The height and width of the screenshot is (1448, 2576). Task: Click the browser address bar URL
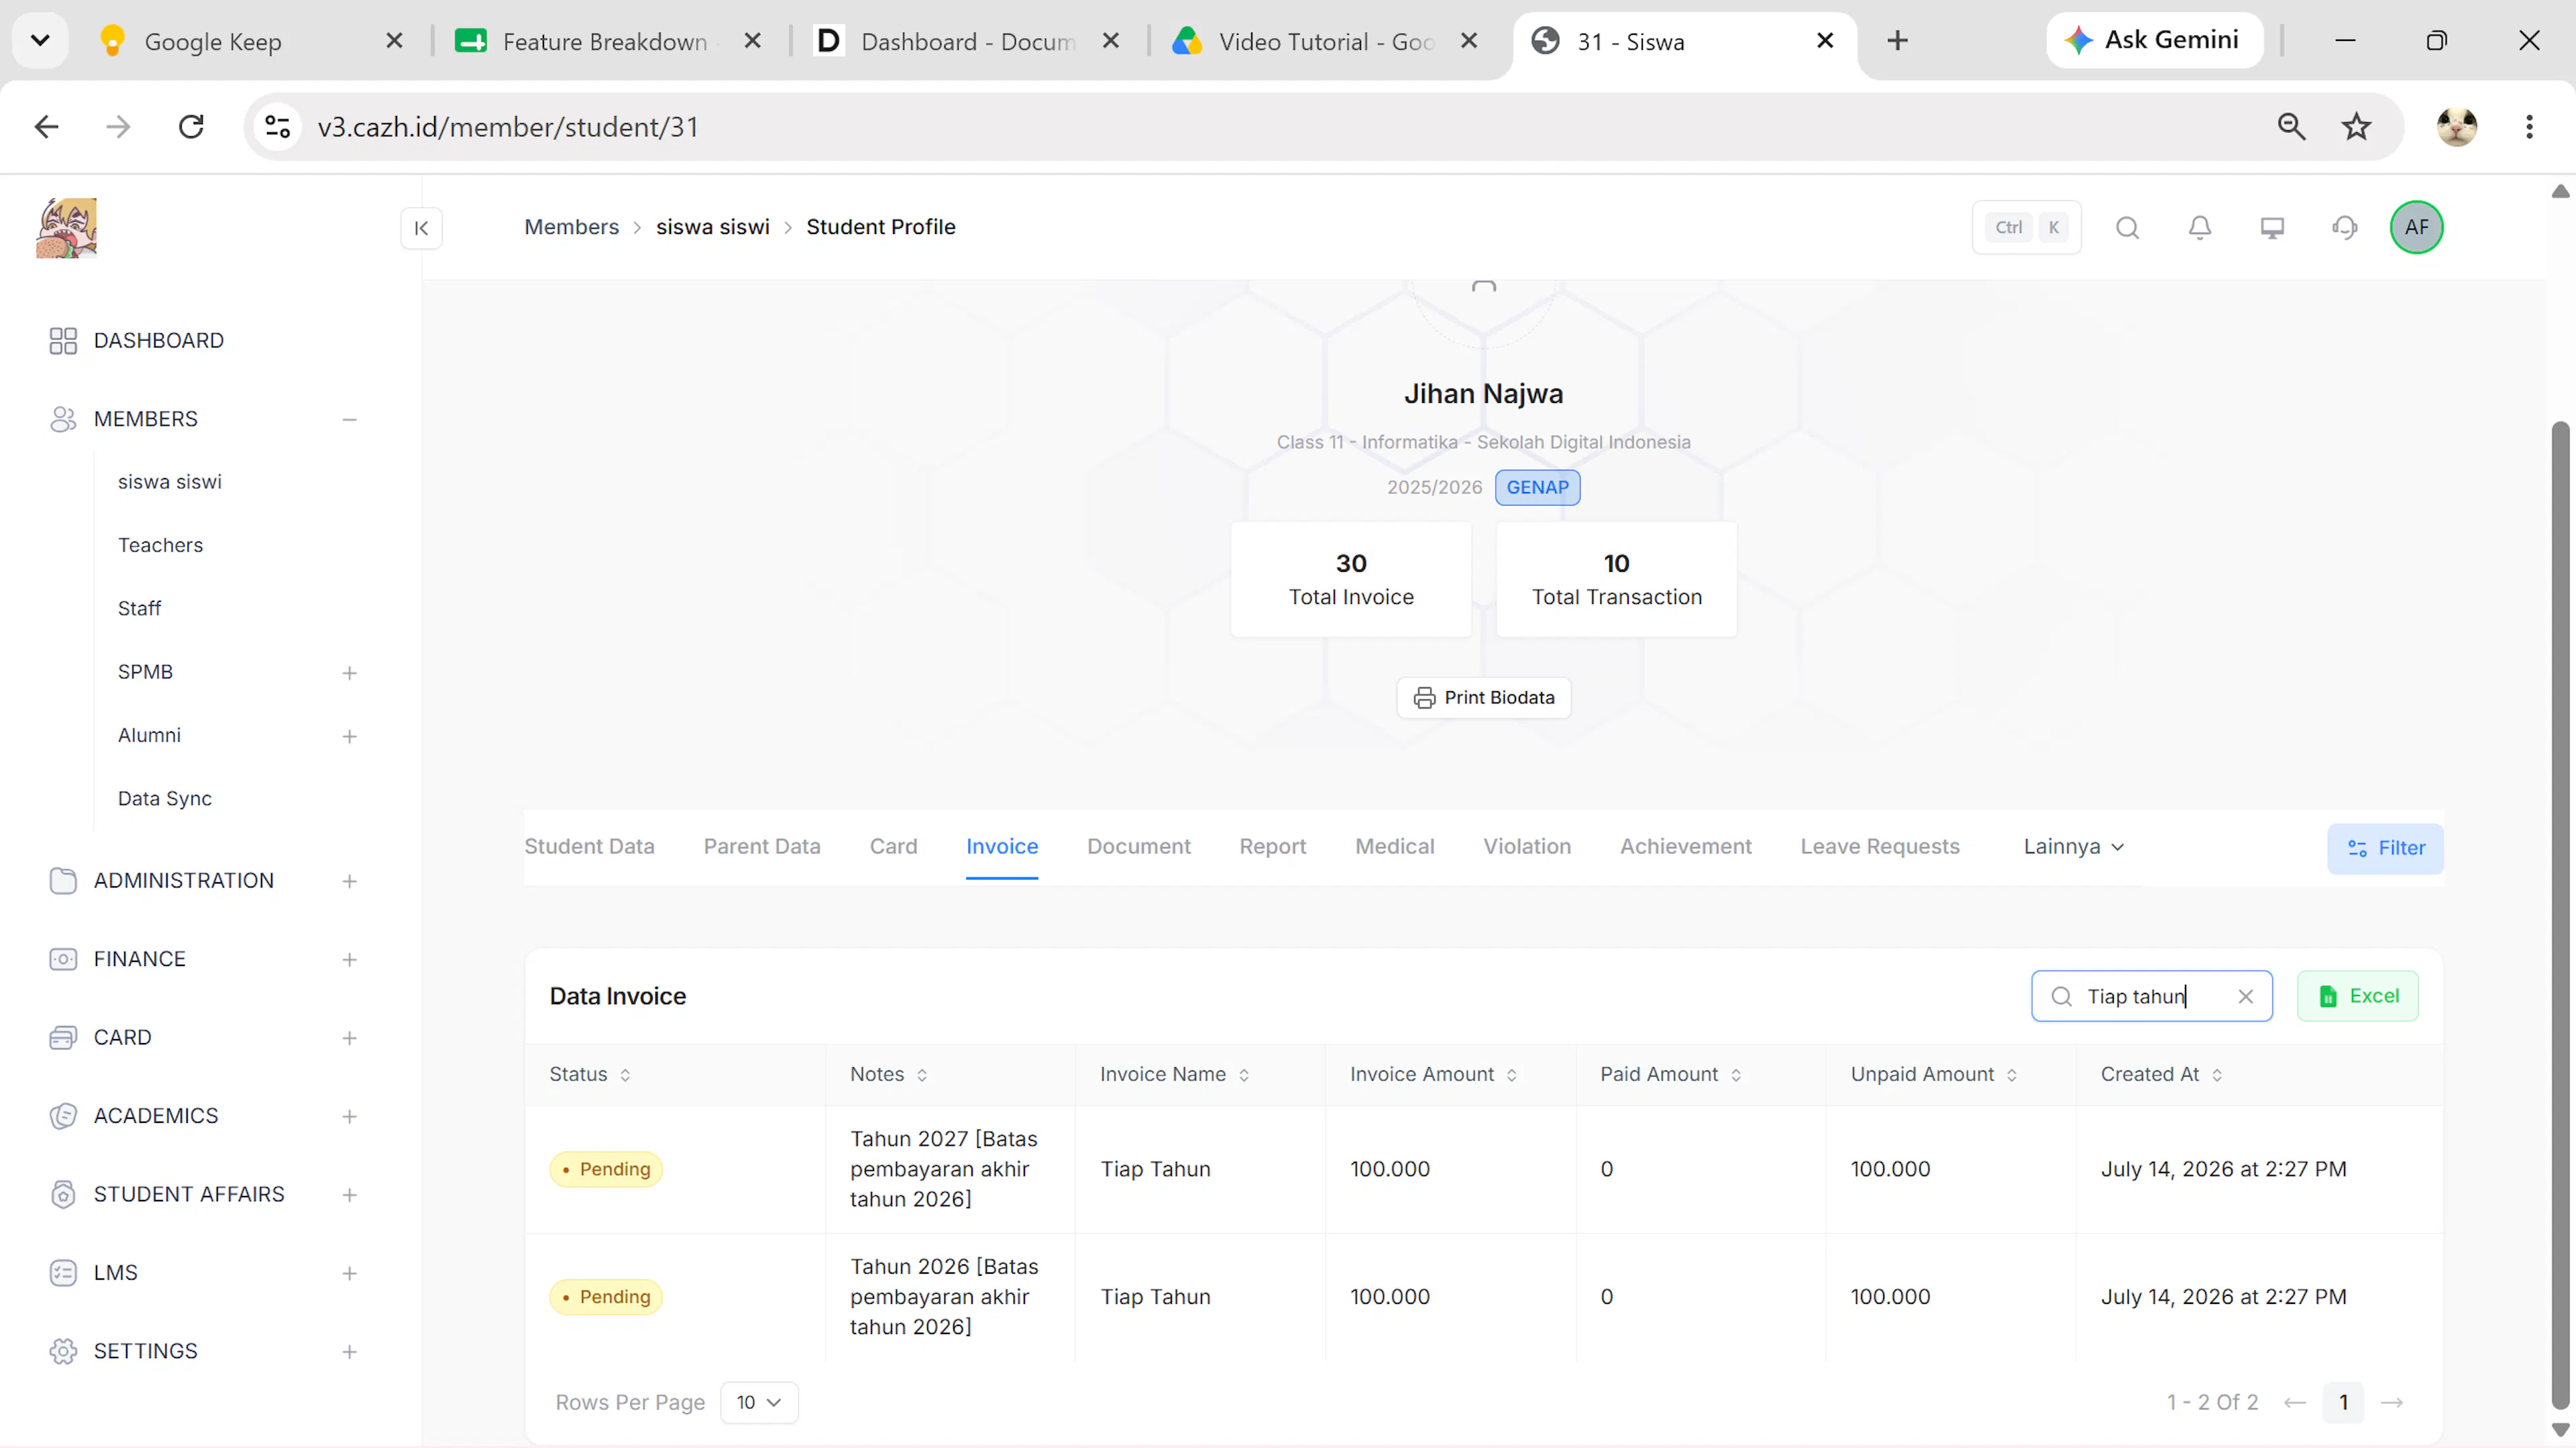(x=508, y=127)
